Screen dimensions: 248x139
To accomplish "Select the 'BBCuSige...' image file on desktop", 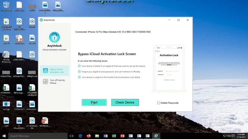I will [19, 89].
